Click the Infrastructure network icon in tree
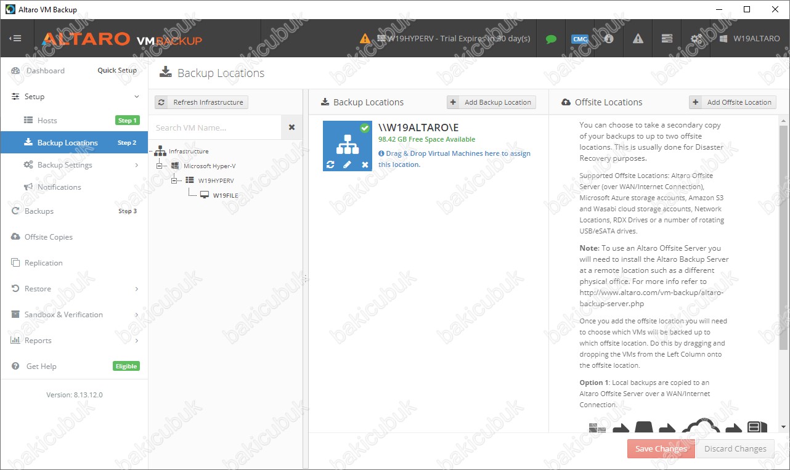This screenshot has height=470, width=790. 160,150
